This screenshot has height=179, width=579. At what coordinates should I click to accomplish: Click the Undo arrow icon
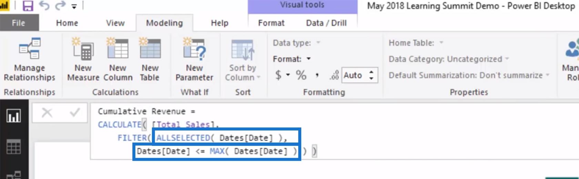tap(44, 6)
